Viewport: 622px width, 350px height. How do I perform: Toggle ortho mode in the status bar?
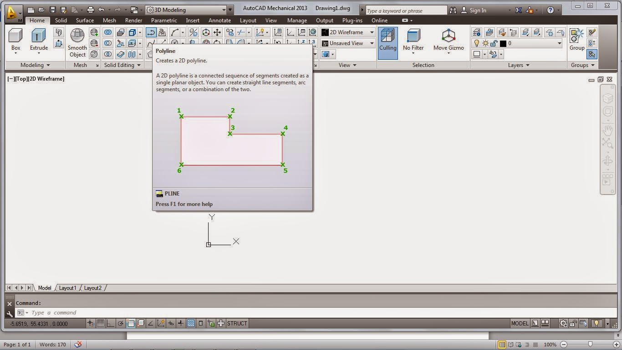[x=110, y=323]
